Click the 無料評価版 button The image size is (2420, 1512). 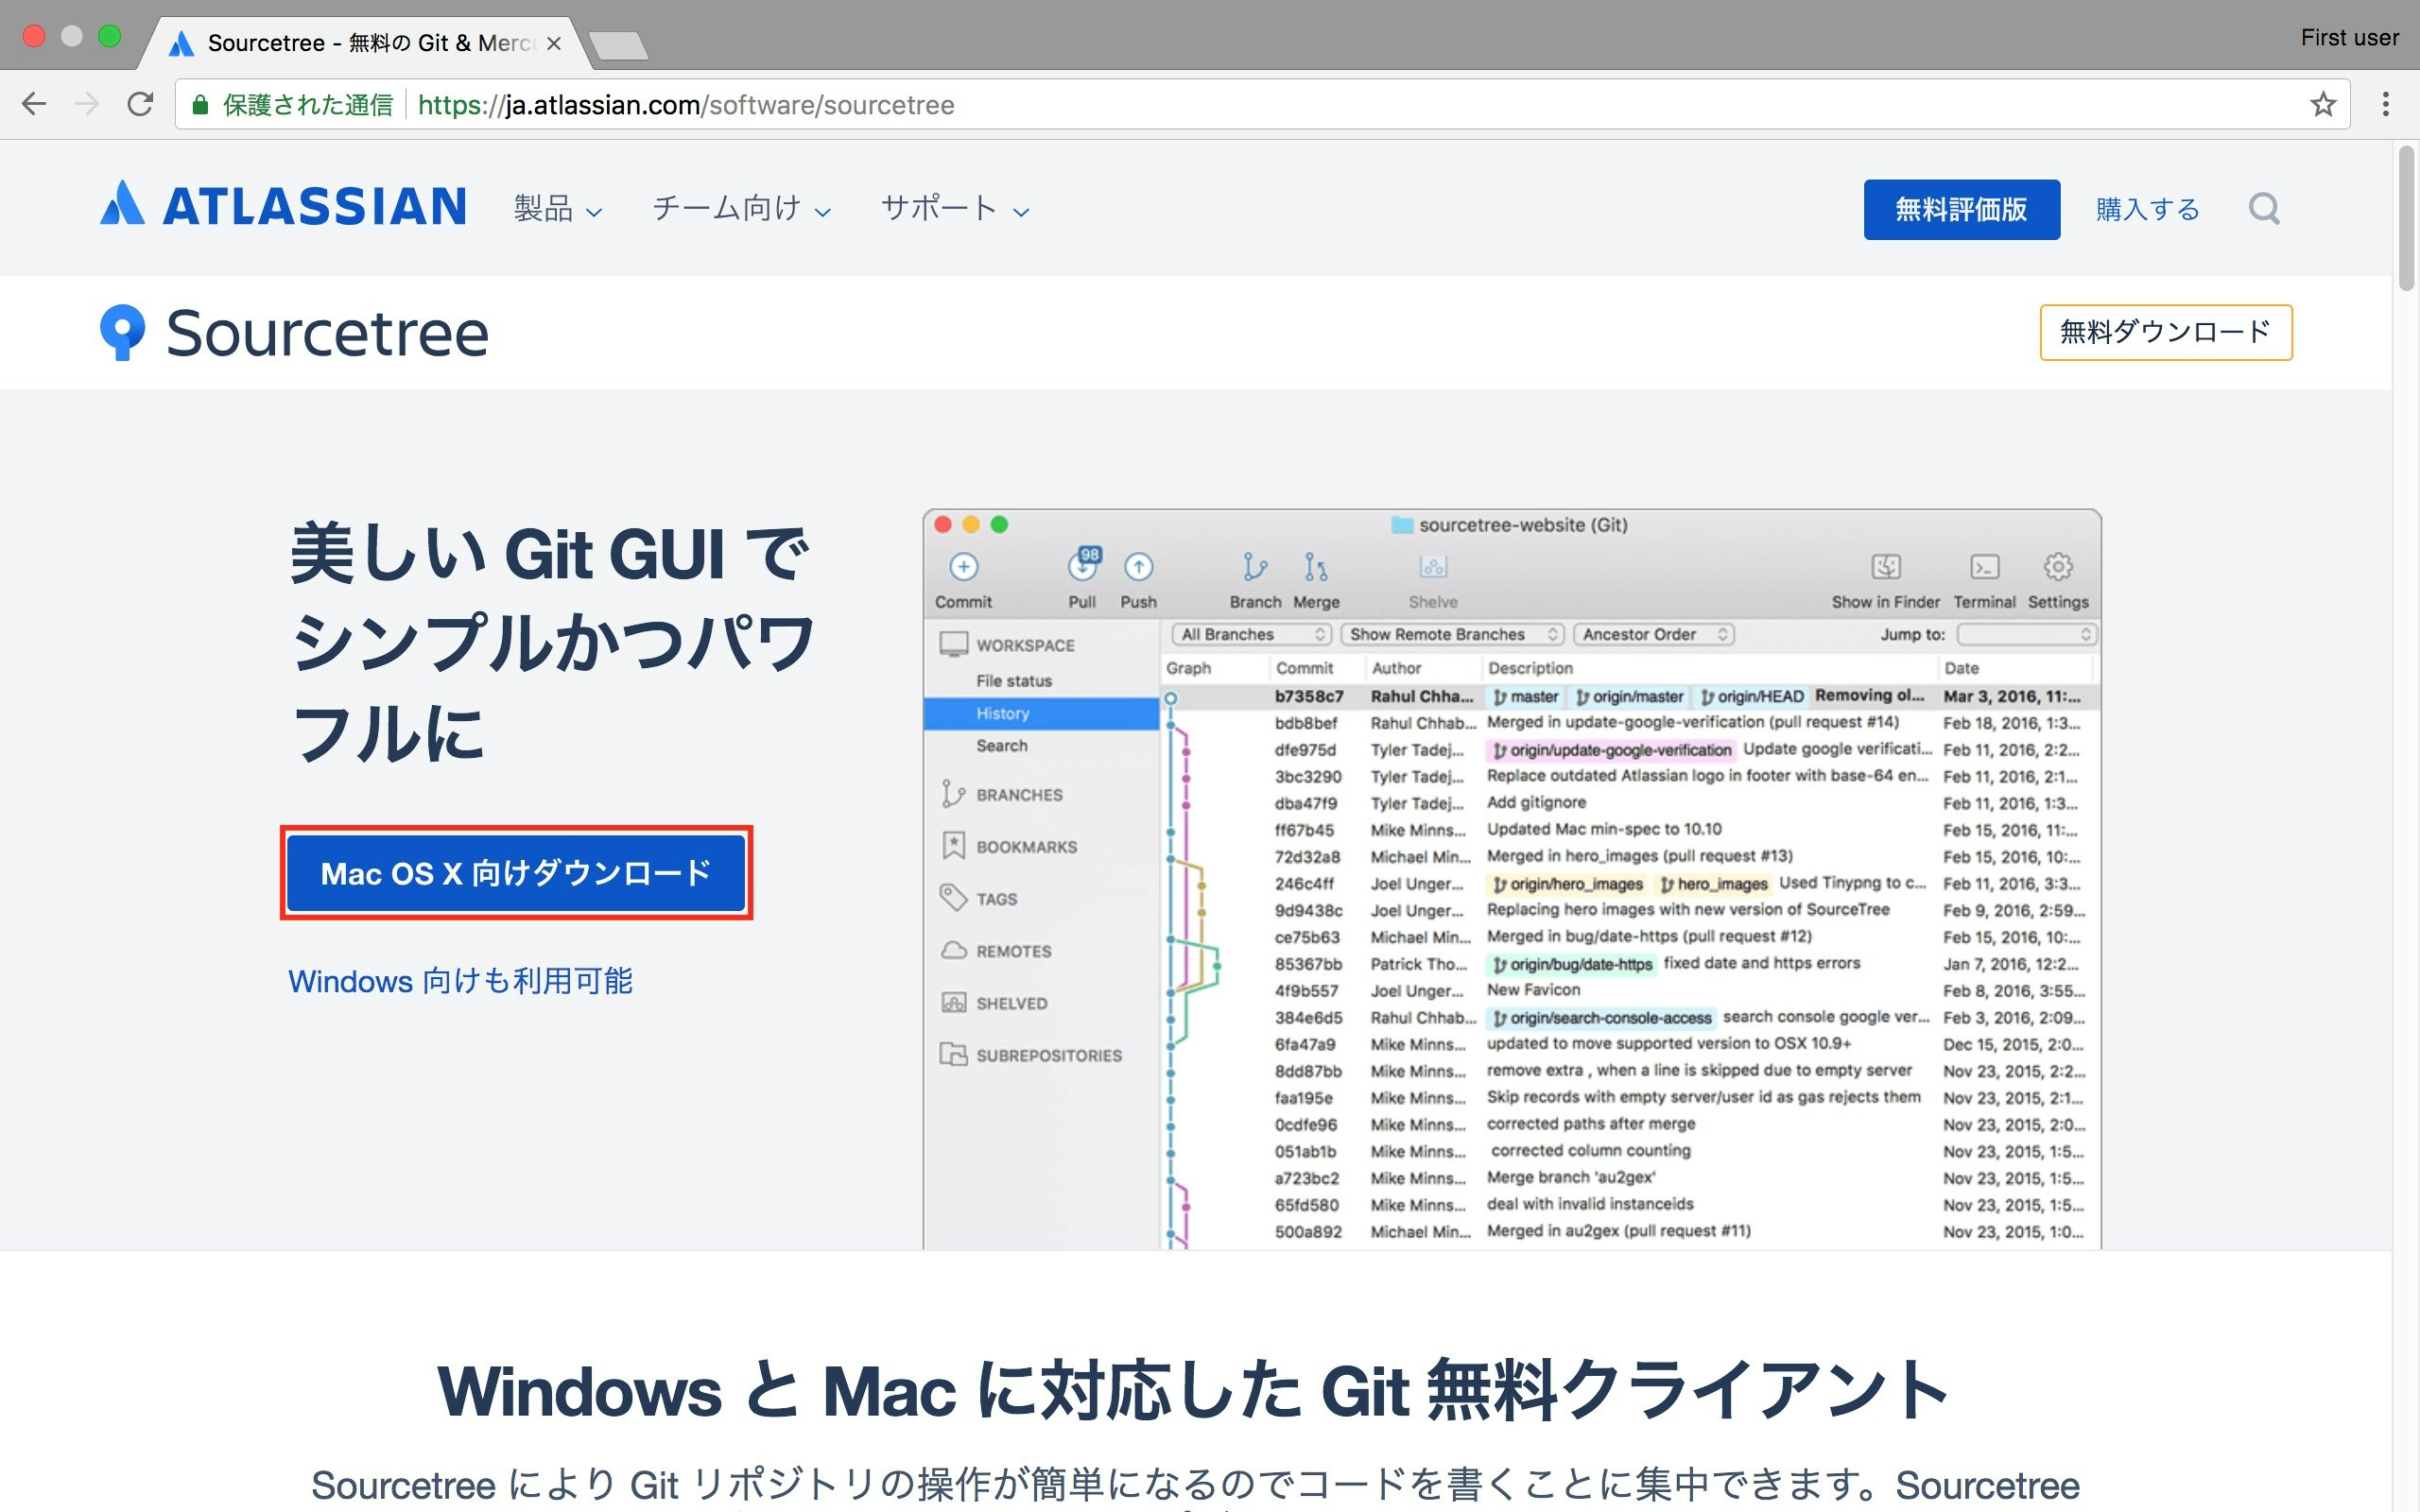[1961, 209]
